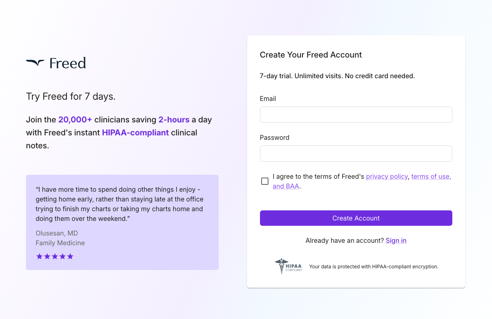This screenshot has width=492, height=319.
Task: Click the last star in the testimonial rating
Action: [x=70, y=256]
